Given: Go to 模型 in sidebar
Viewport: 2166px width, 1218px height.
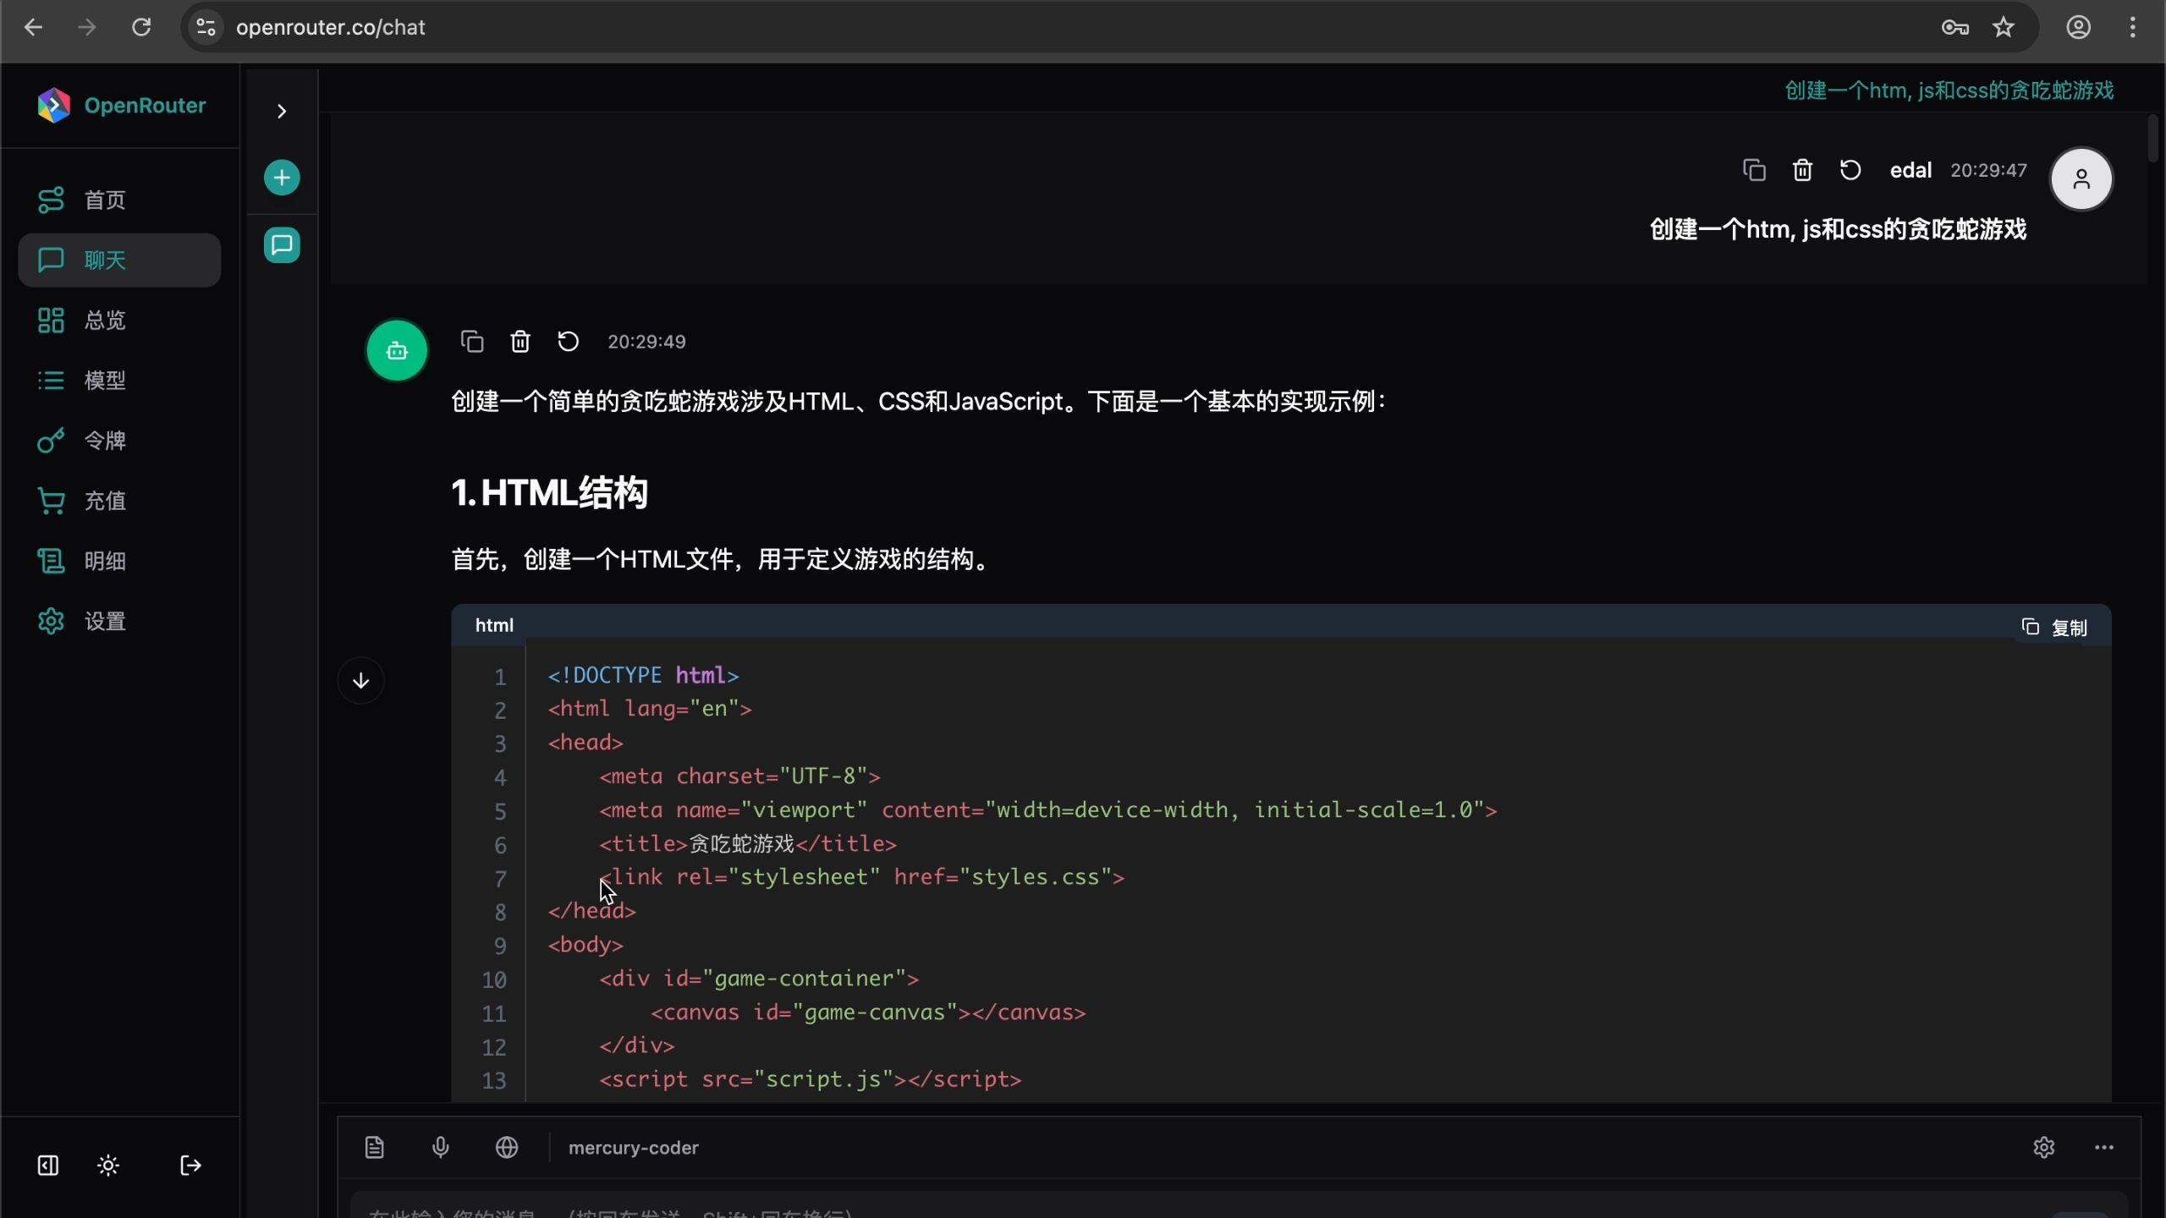Looking at the screenshot, I should click(105, 381).
